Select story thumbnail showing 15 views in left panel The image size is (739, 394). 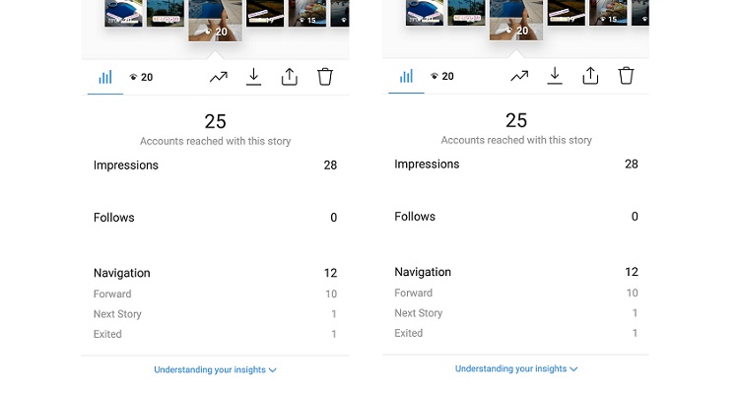pyautogui.click(x=307, y=13)
